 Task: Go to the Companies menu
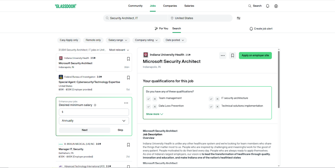pyautogui.click(x=170, y=6)
